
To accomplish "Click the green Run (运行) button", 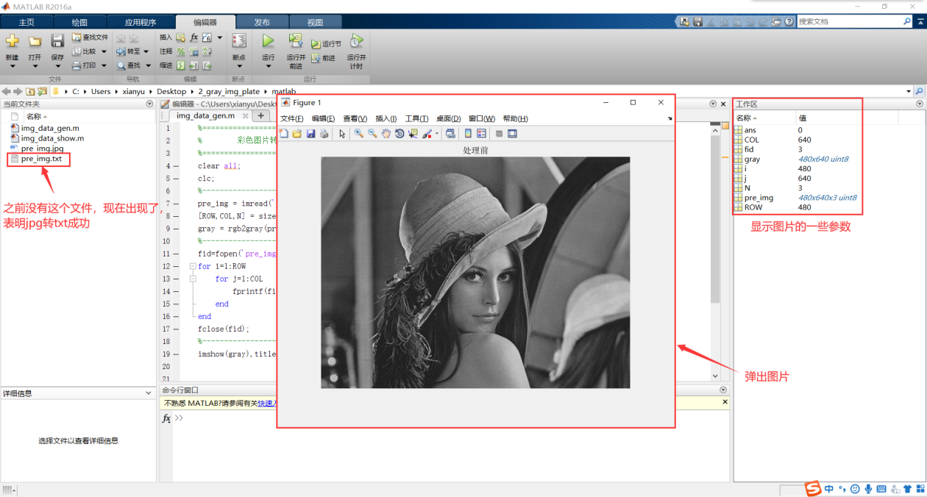I will tap(269, 43).
